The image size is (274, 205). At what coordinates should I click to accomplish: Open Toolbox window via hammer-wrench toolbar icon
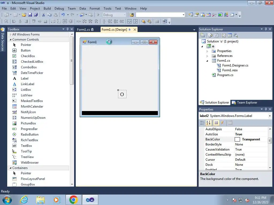point(214,15)
